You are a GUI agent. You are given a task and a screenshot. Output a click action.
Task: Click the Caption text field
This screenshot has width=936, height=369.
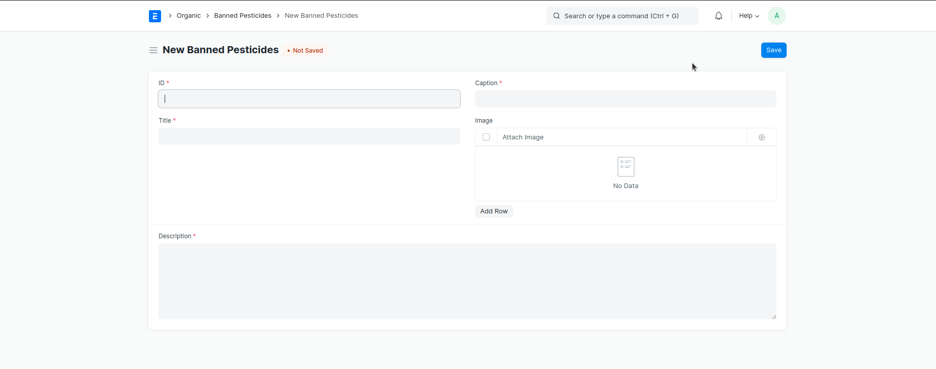pyautogui.click(x=625, y=99)
